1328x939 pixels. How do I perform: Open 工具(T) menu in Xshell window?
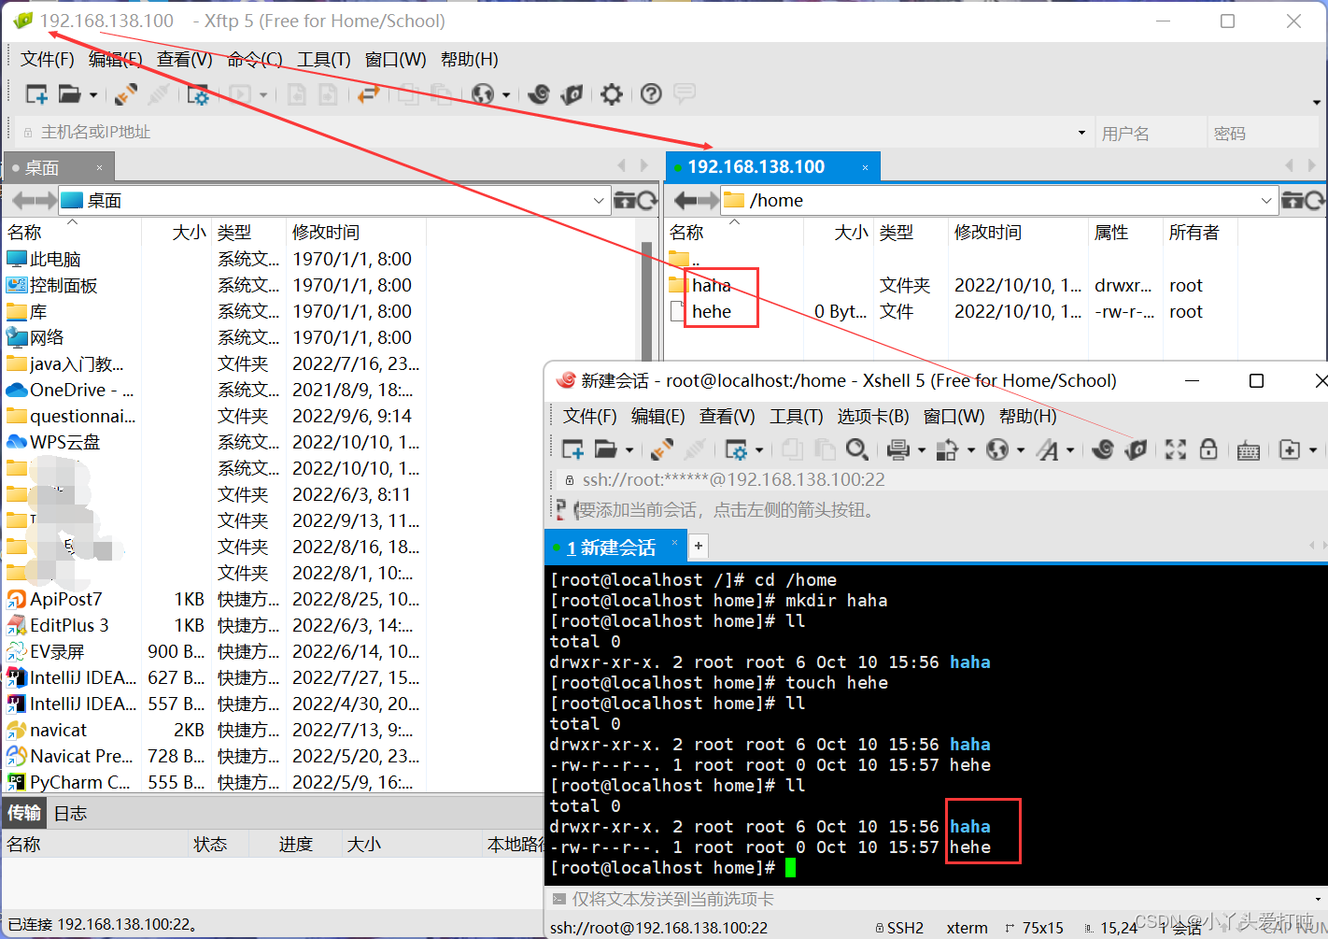[x=796, y=417]
